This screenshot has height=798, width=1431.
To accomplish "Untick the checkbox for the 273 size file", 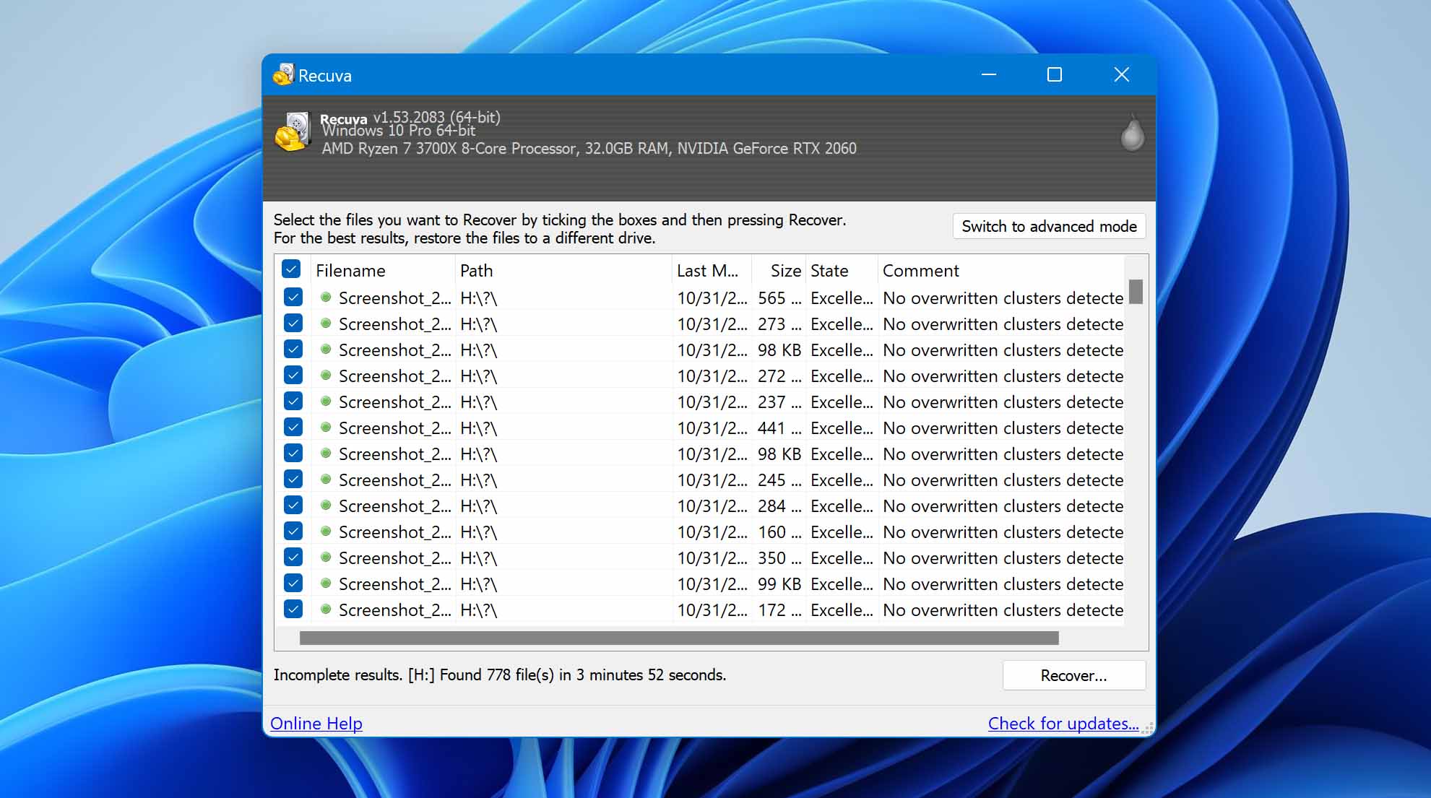I will (x=293, y=323).
